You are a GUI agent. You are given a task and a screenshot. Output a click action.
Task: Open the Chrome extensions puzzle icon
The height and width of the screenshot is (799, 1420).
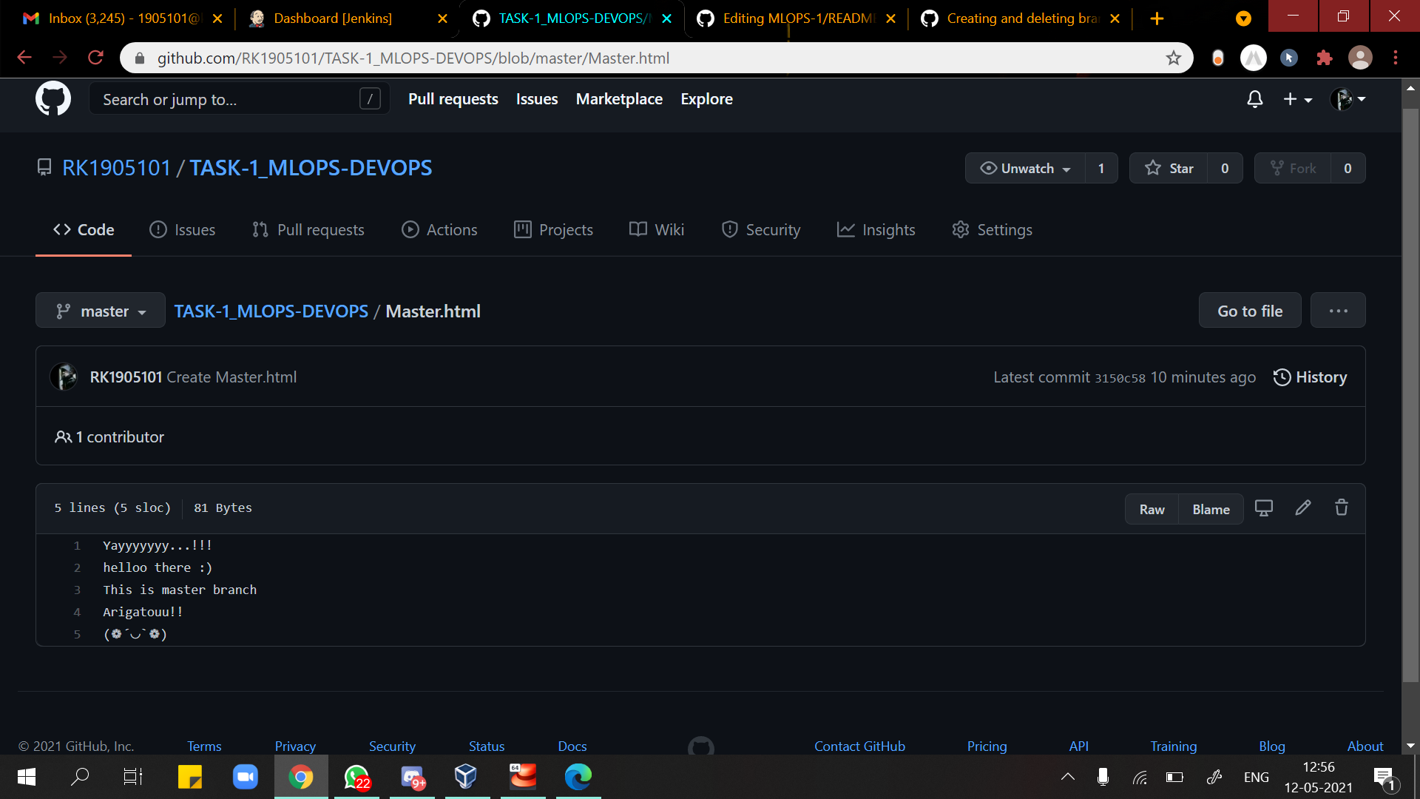(x=1325, y=58)
